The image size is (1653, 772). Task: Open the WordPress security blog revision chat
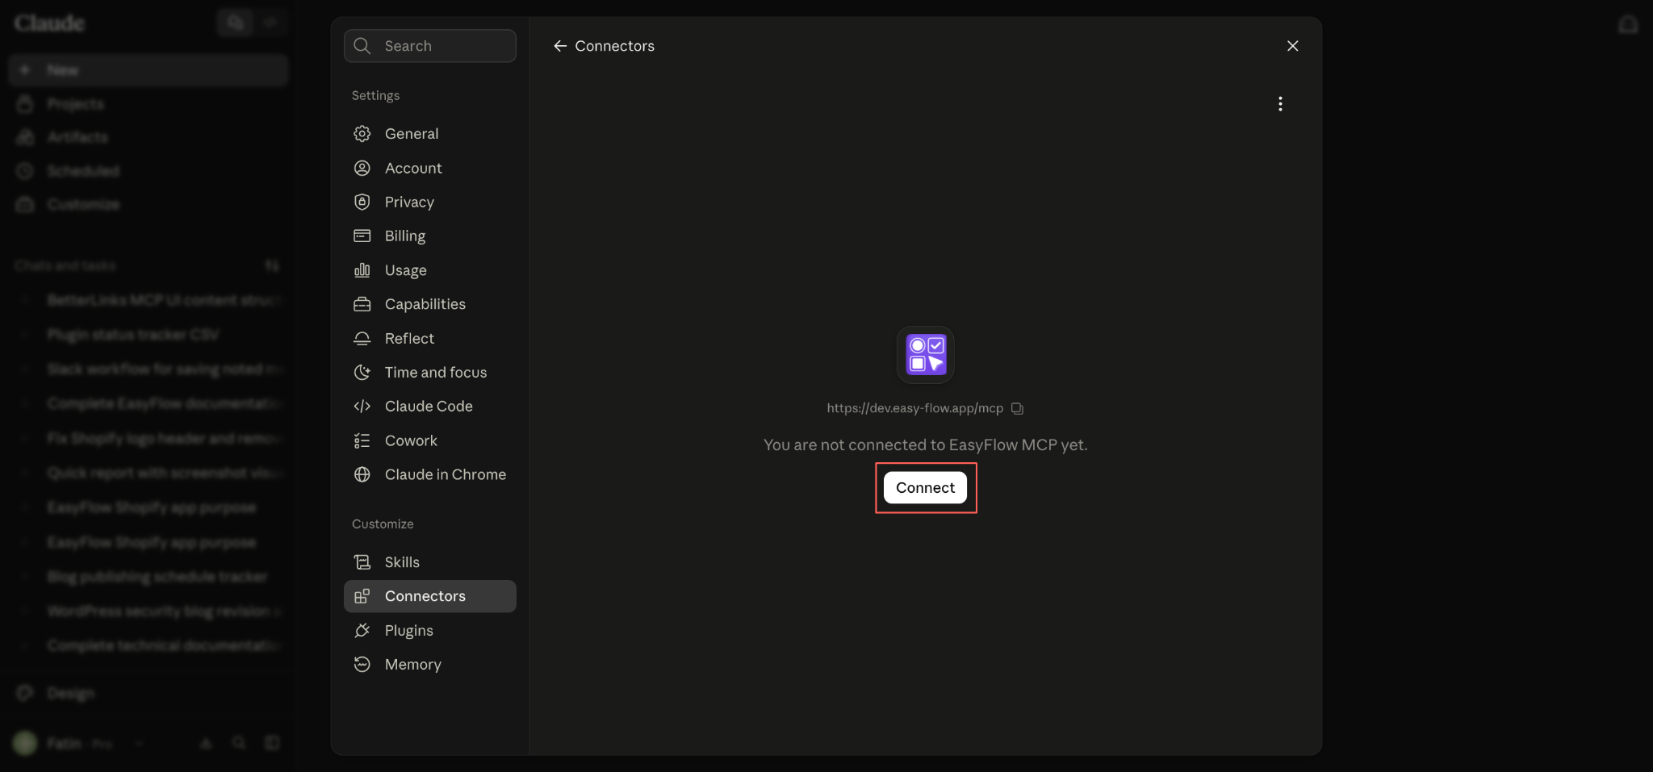pyautogui.click(x=149, y=611)
